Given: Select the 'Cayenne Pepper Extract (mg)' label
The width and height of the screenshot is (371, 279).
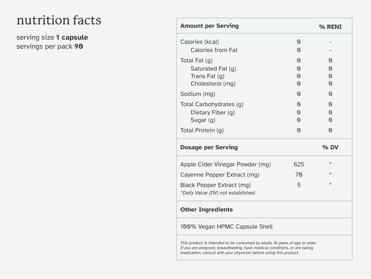Looking at the screenshot, I should (x=220, y=175).
